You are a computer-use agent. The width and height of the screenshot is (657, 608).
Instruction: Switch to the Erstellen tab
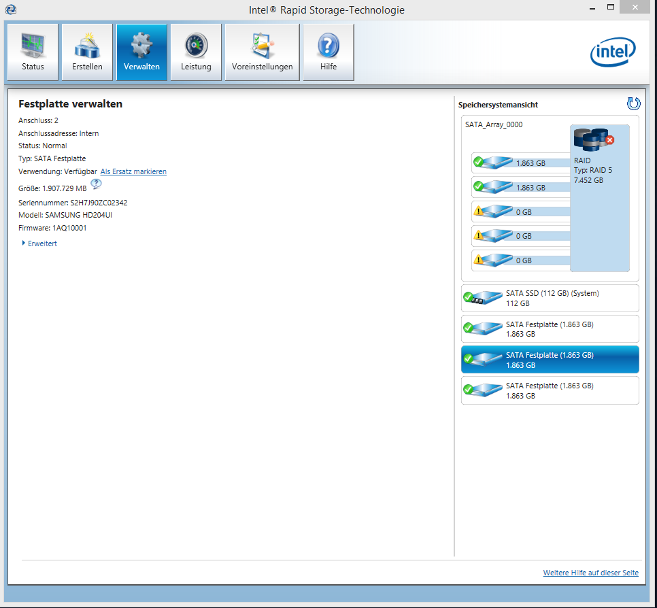(87, 52)
